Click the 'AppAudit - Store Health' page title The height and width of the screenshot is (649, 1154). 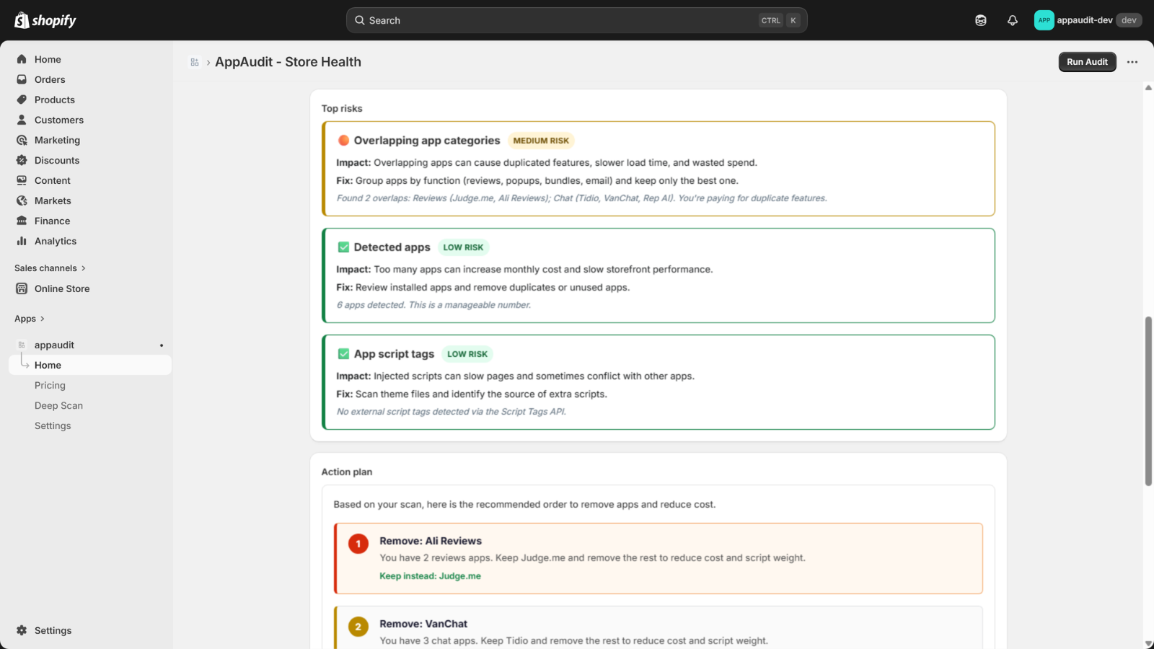(x=288, y=62)
